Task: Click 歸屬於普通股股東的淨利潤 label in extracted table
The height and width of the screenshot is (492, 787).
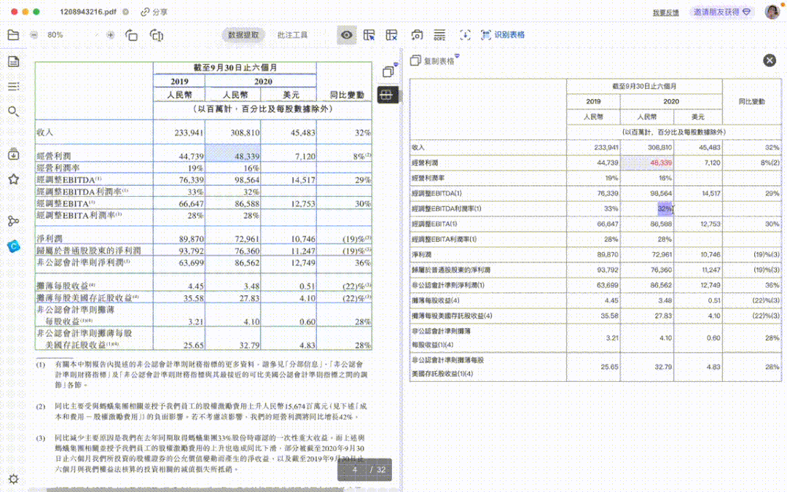Action: pos(451,270)
